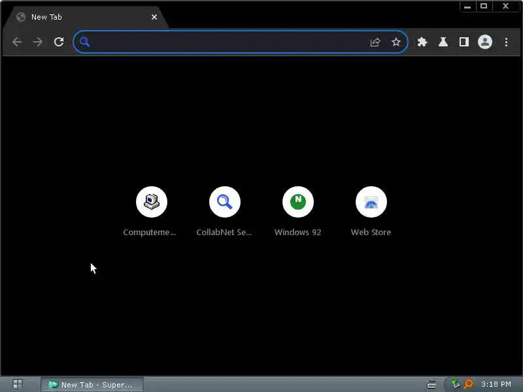Click the back navigation arrow

coord(17,42)
